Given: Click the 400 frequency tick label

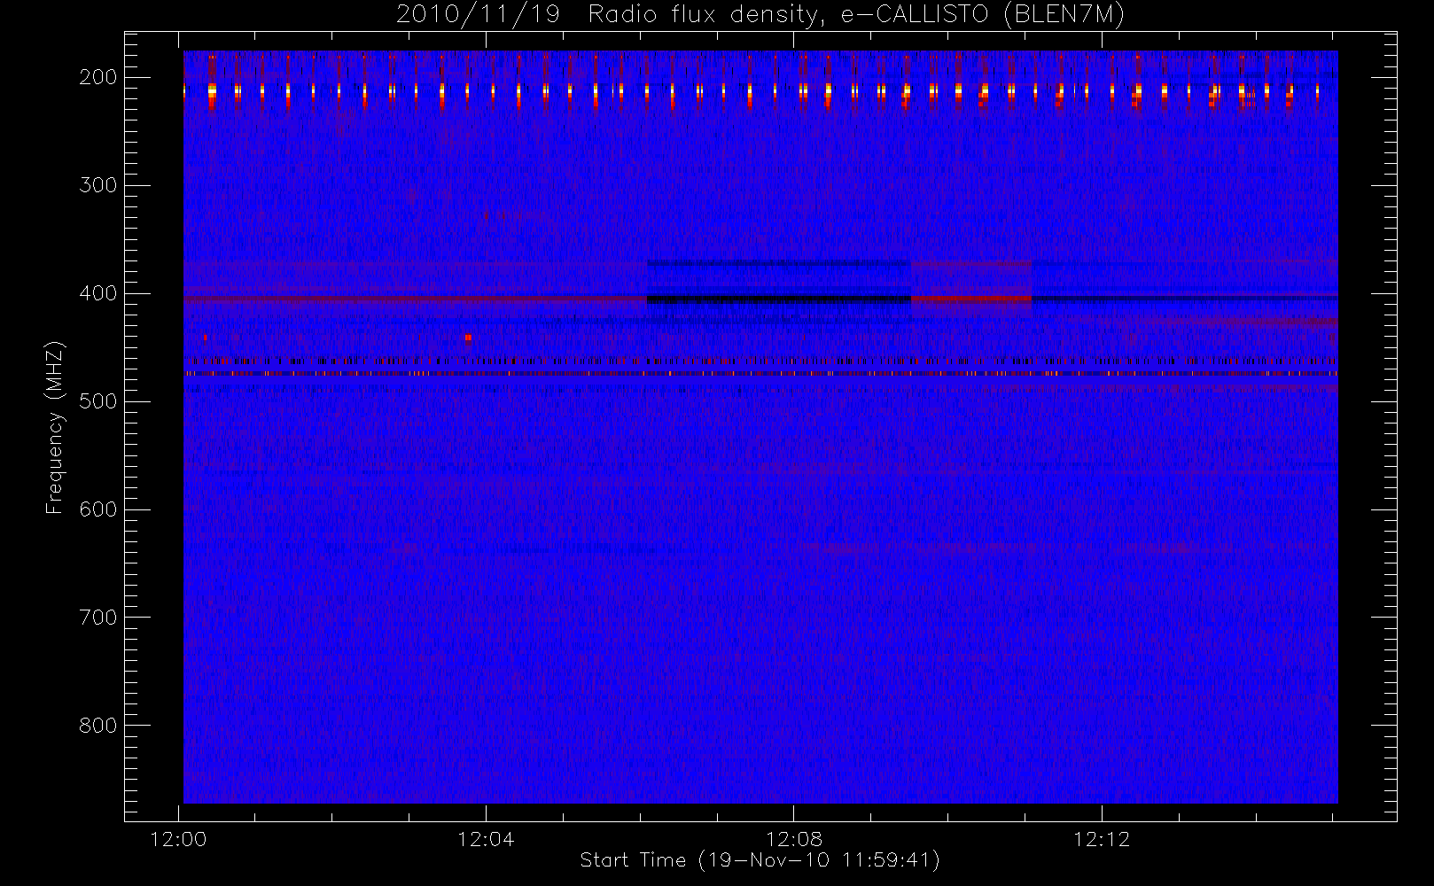Looking at the screenshot, I should 97,293.
